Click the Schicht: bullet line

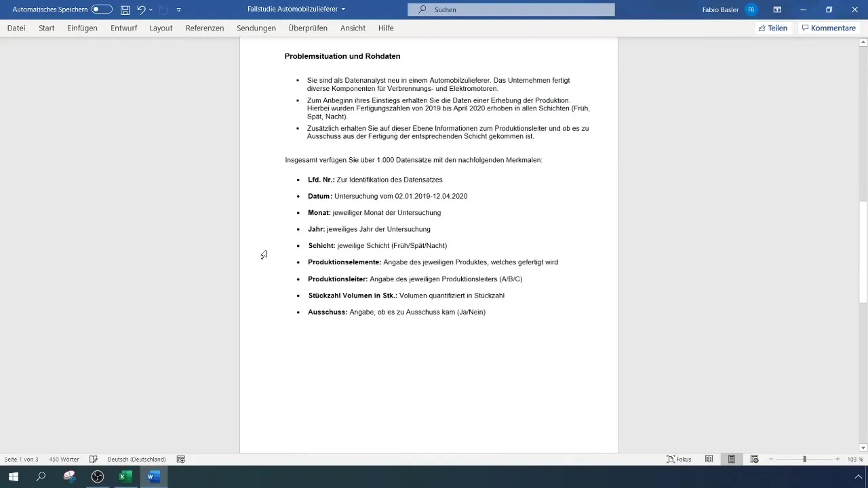coord(377,245)
